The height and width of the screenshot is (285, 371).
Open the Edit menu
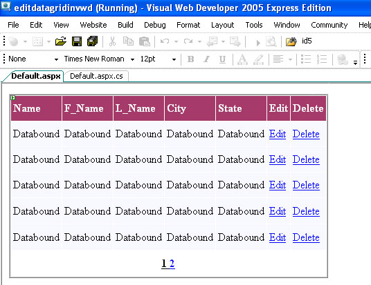[x=36, y=25]
